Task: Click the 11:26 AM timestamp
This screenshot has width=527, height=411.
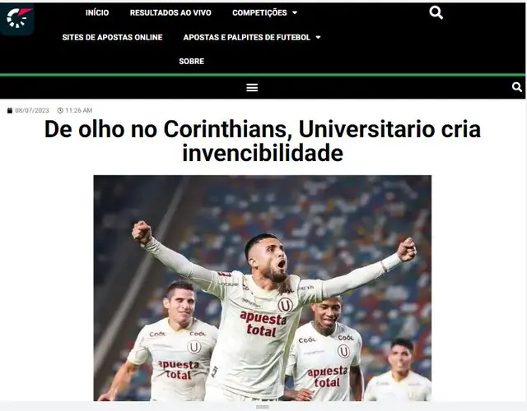Action: pos(79,110)
